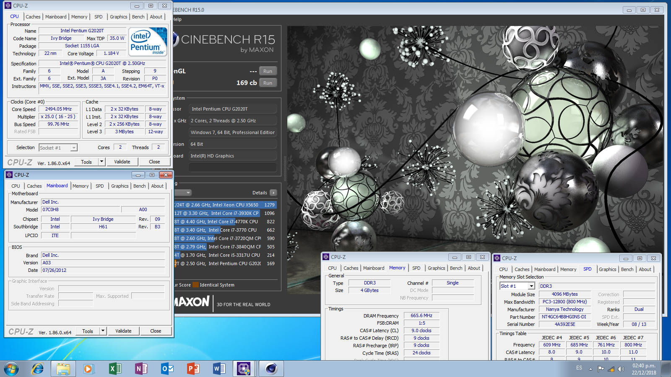Click Tools button in top CPU-Z window
This screenshot has width=671, height=377.
pos(86,162)
